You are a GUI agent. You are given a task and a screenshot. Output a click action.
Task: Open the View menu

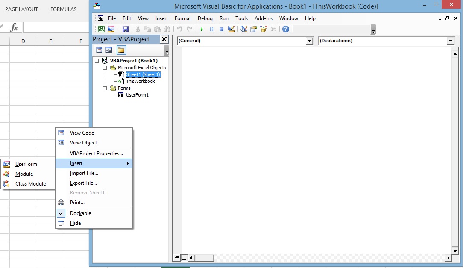[143, 18]
